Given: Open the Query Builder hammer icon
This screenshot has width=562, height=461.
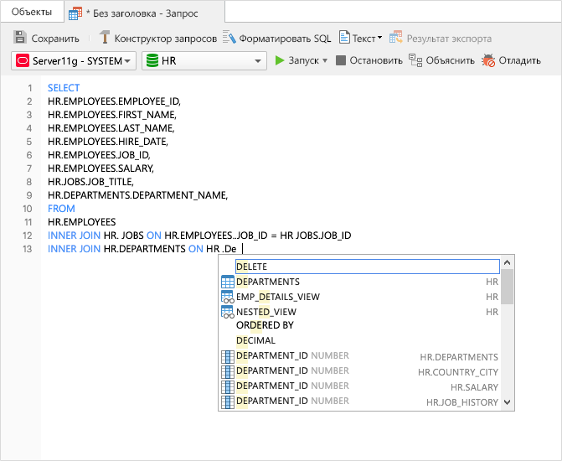Looking at the screenshot, I should point(105,38).
